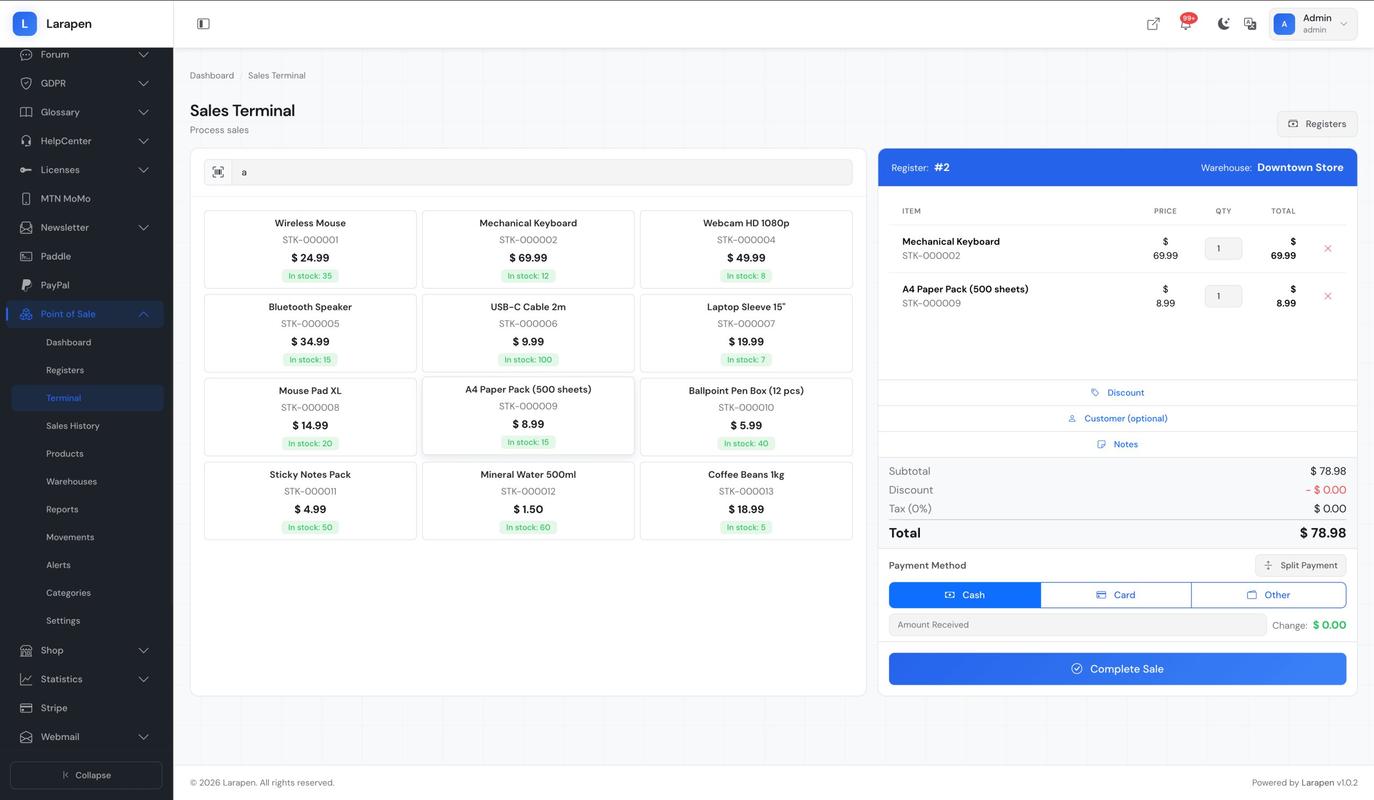Select Cash payment method
The height and width of the screenshot is (800, 1374).
pyautogui.click(x=964, y=595)
